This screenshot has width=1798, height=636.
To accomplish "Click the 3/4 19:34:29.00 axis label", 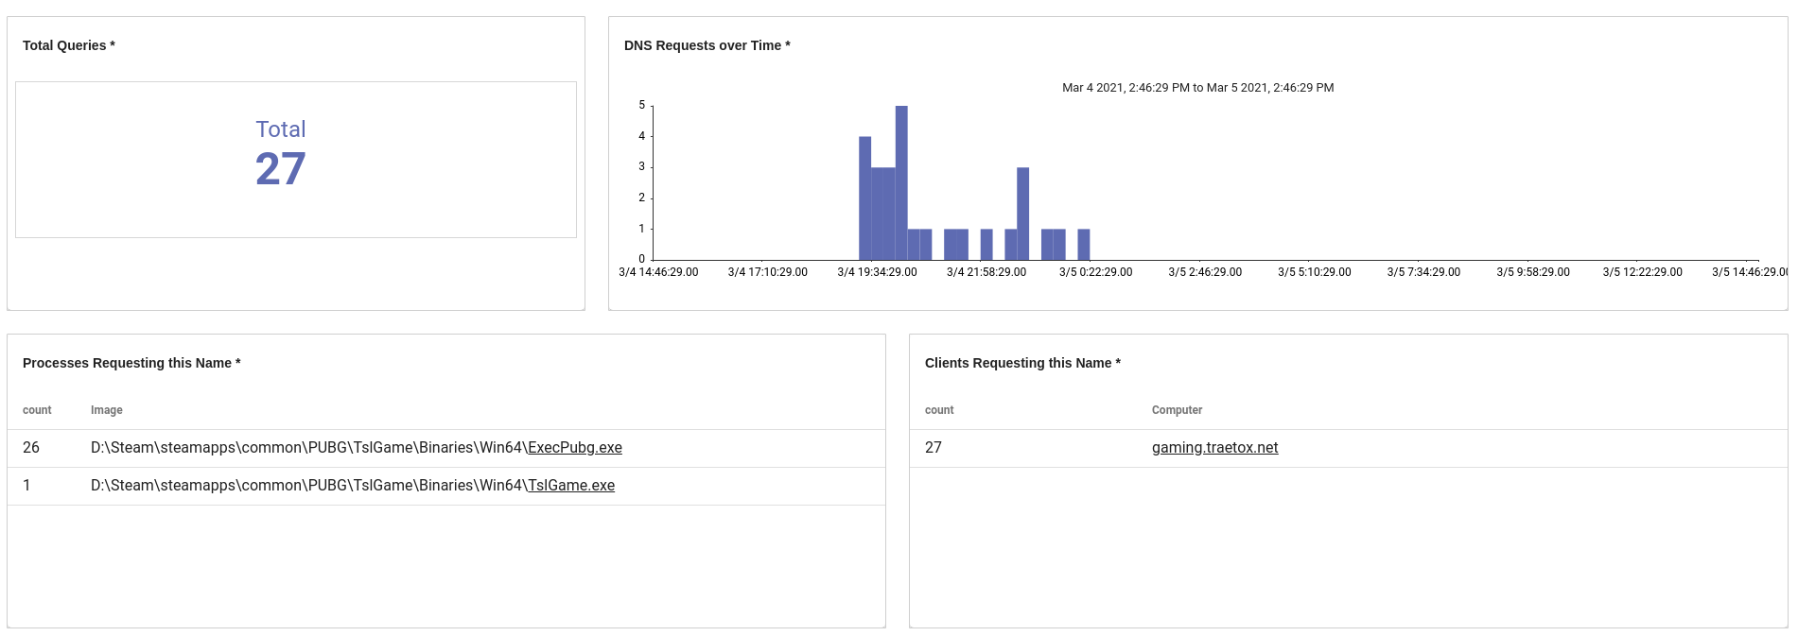I will [877, 272].
